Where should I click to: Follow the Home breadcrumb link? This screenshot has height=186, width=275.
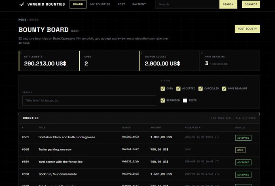tap(22, 20)
